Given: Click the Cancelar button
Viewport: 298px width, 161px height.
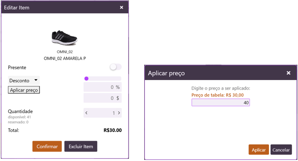Looking at the screenshot, I should coord(281,150).
